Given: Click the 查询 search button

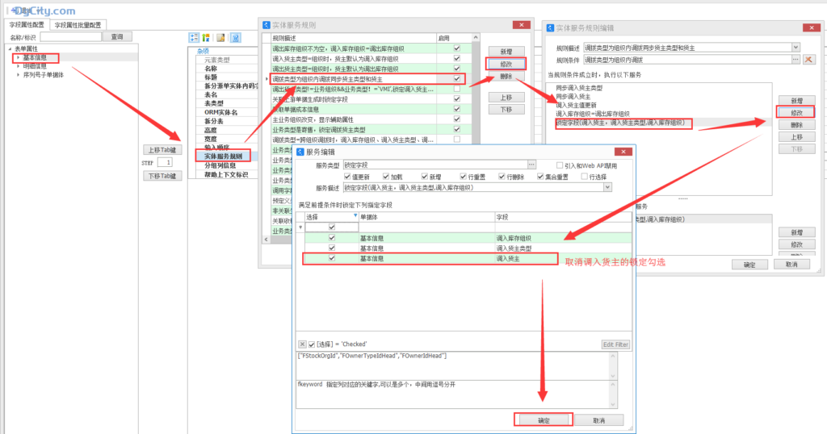Looking at the screenshot, I should [117, 36].
